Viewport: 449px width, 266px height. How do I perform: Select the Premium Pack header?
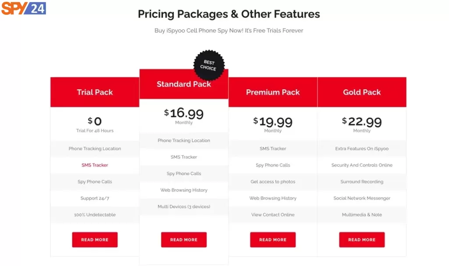[x=273, y=92]
